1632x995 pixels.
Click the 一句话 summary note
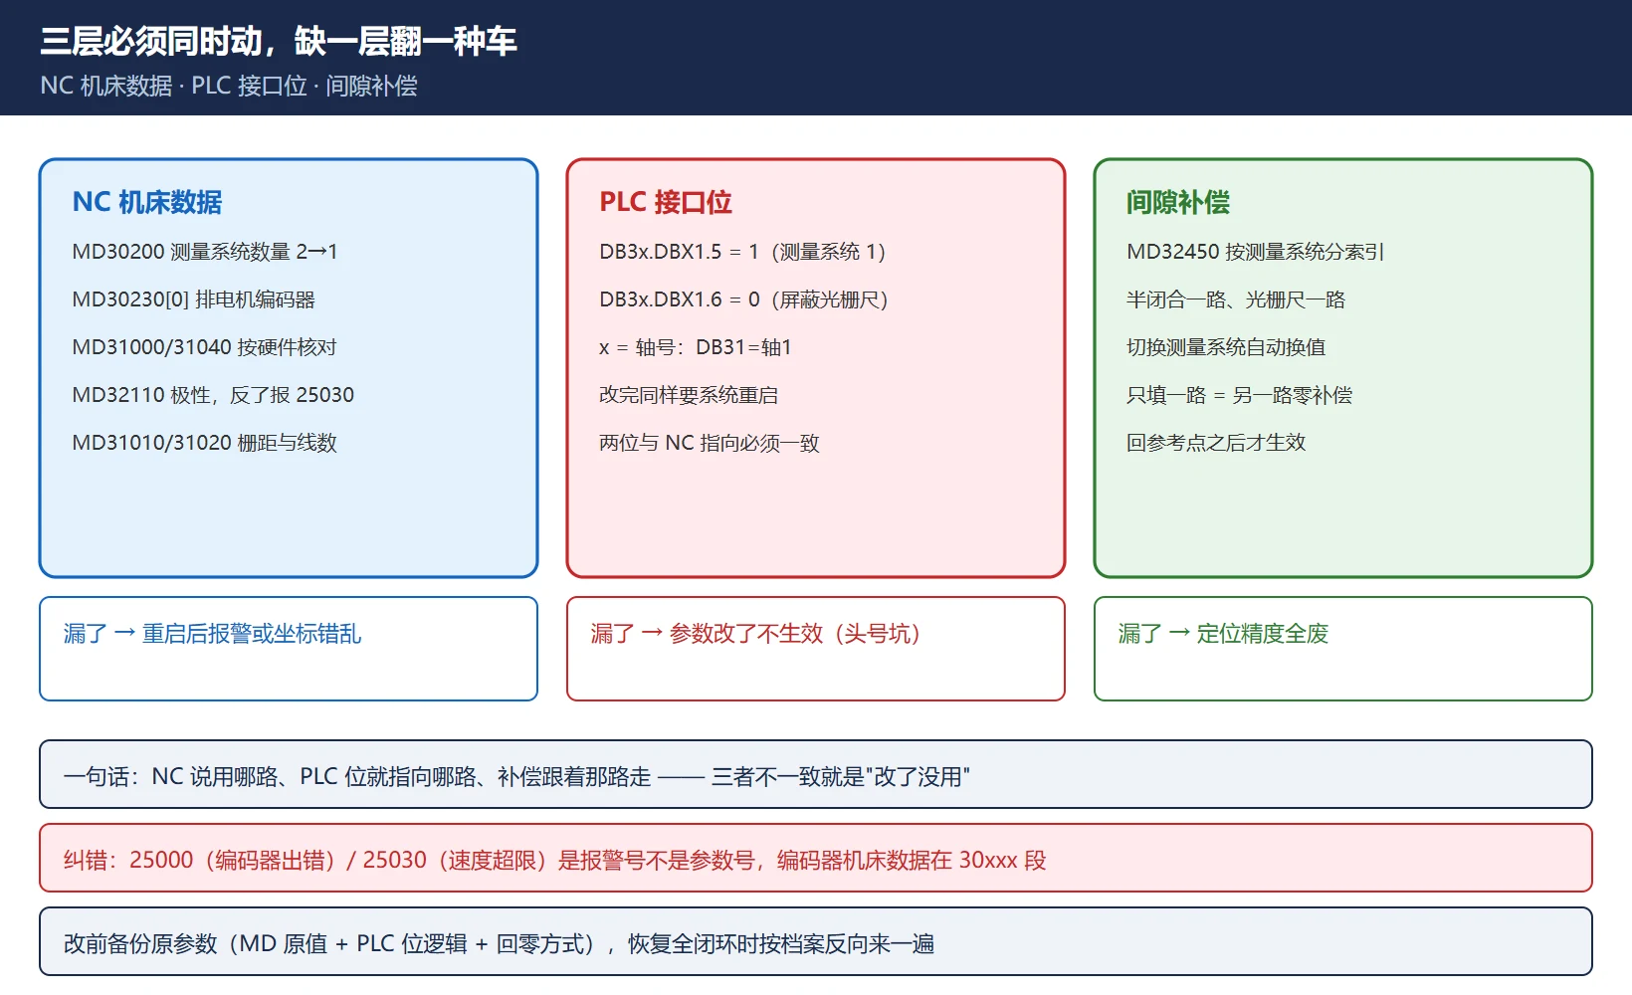click(816, 774)
